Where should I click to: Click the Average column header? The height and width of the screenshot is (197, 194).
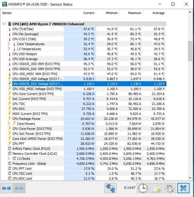154,13
